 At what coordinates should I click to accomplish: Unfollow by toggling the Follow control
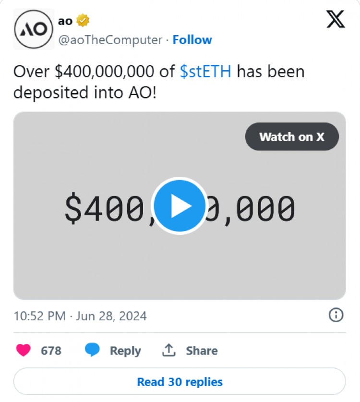point(192,40)
